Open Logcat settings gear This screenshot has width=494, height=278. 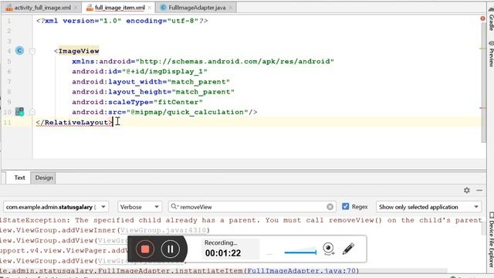466,191
